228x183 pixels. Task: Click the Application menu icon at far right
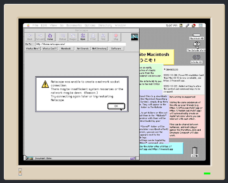[x=200, y=26]
